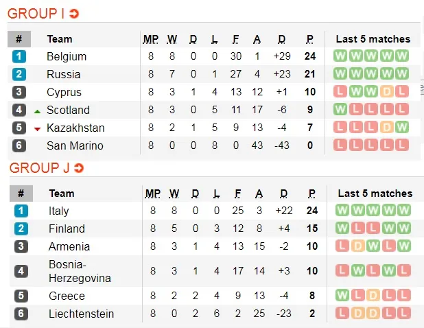Click Belgium's rank 1 position badge
Image resolution: width=424 pixels, height=328 pixels.
pos(19,56)
